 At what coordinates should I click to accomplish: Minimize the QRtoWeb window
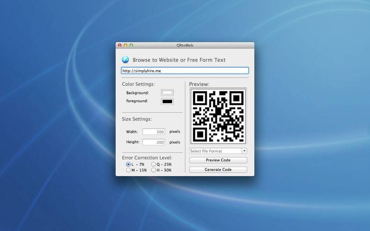point(125,45)
